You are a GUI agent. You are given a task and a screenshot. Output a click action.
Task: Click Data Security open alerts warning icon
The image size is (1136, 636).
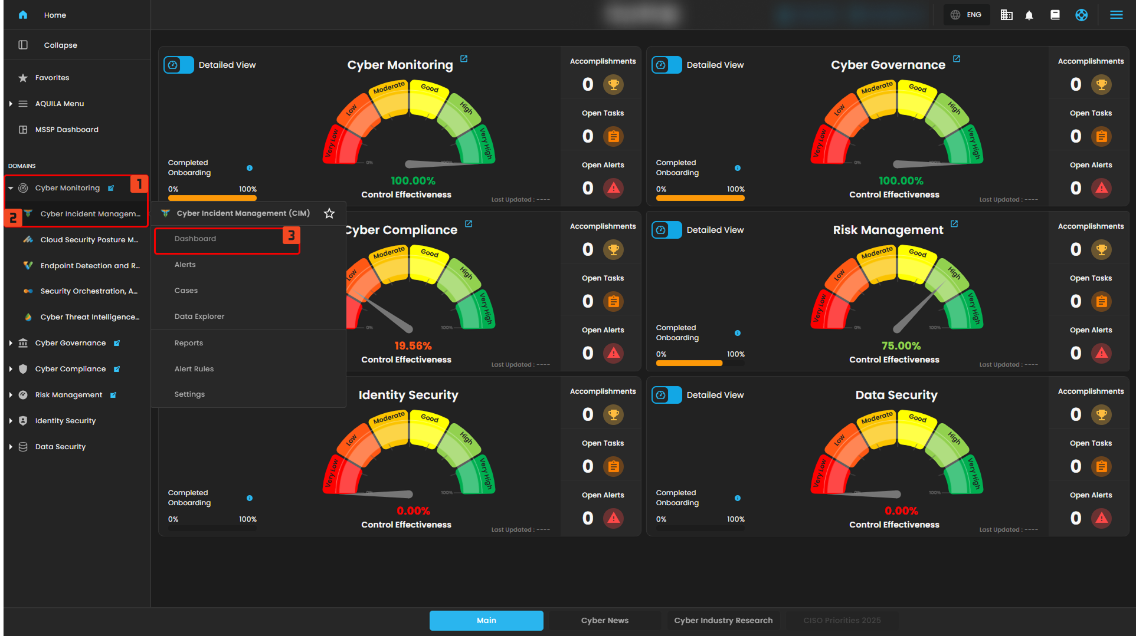(x=1101, y=519)
